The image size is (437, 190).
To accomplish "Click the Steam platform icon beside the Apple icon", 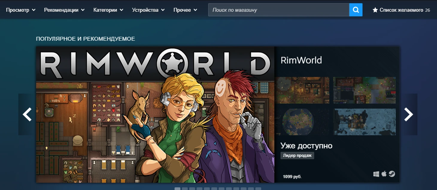I will pyautogui.click(x=392, y=174).
